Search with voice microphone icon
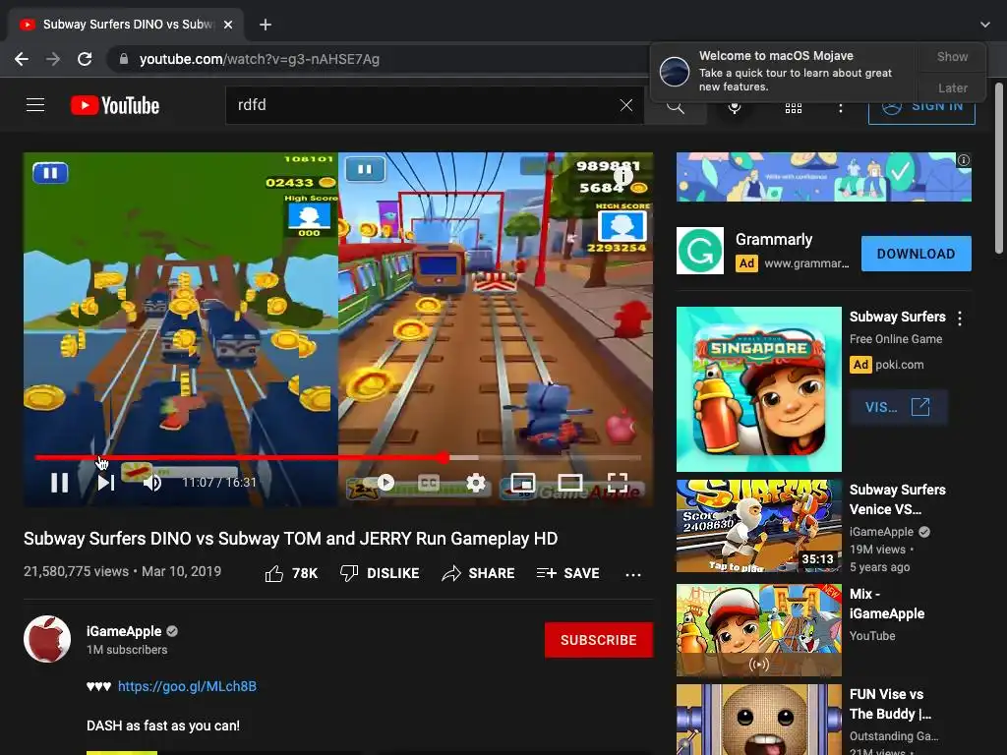1007x755 pixels. 734,106
